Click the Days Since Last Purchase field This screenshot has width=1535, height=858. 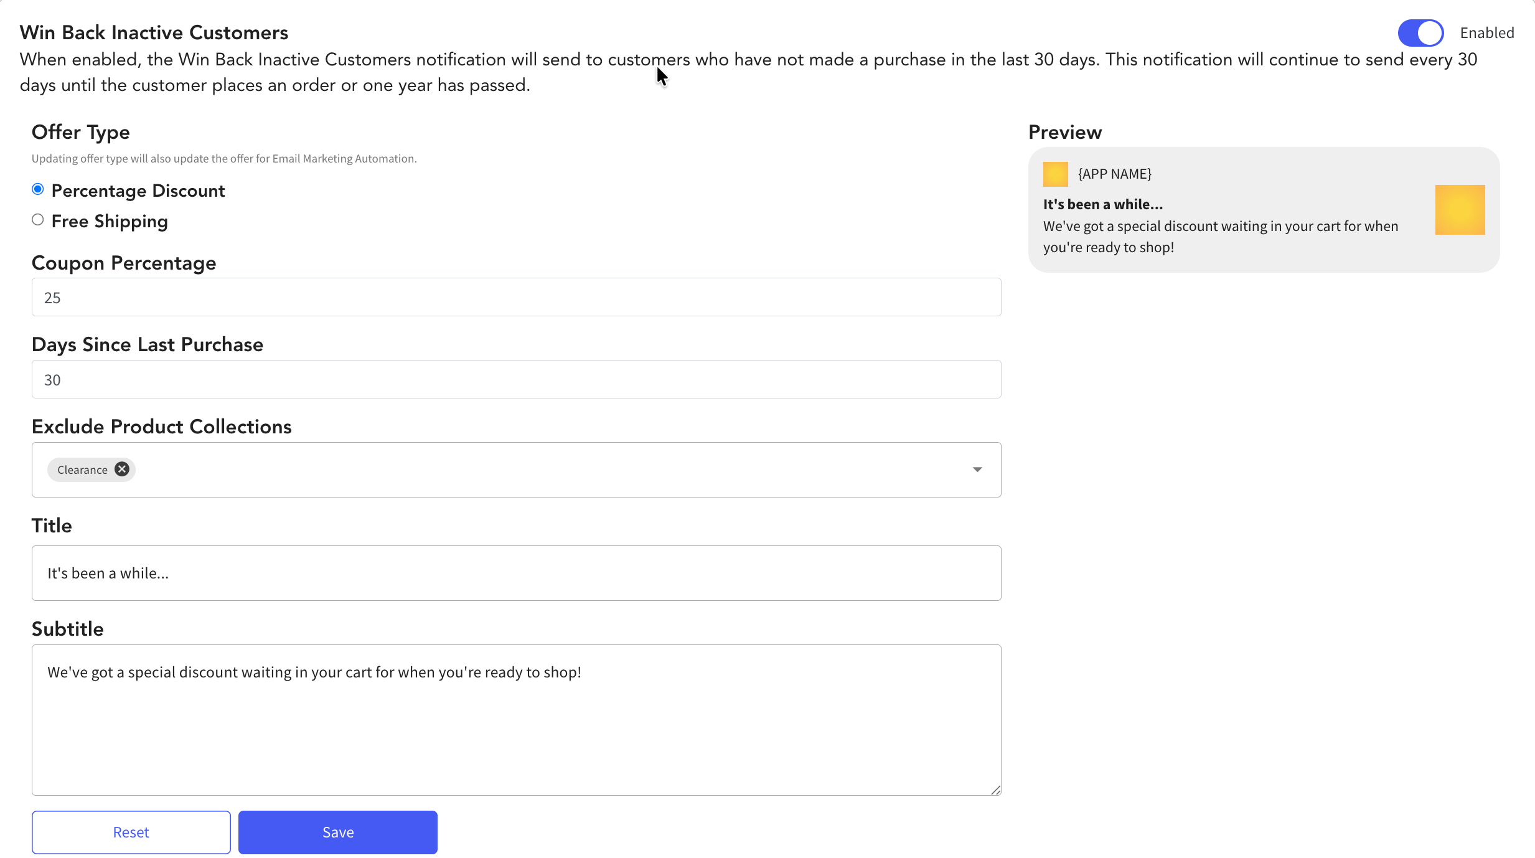[516, 380]
